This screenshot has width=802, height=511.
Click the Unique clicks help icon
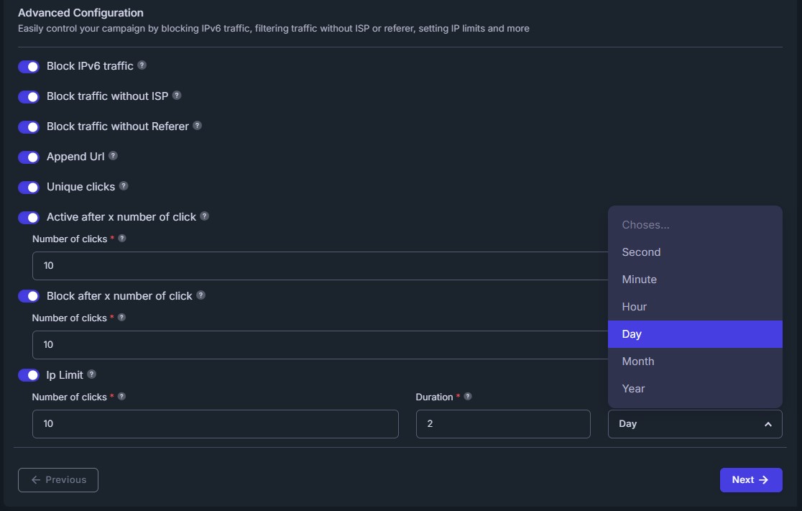(x=124, y=186)
